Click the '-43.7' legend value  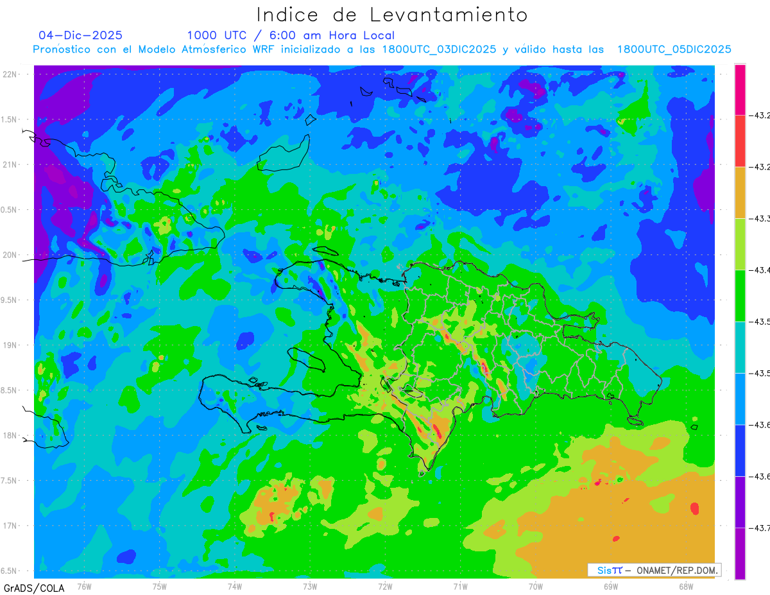click(x=760, y=528)
